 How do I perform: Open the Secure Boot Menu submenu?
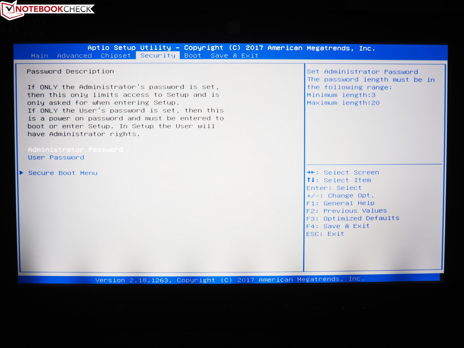(x=63, y=173)
